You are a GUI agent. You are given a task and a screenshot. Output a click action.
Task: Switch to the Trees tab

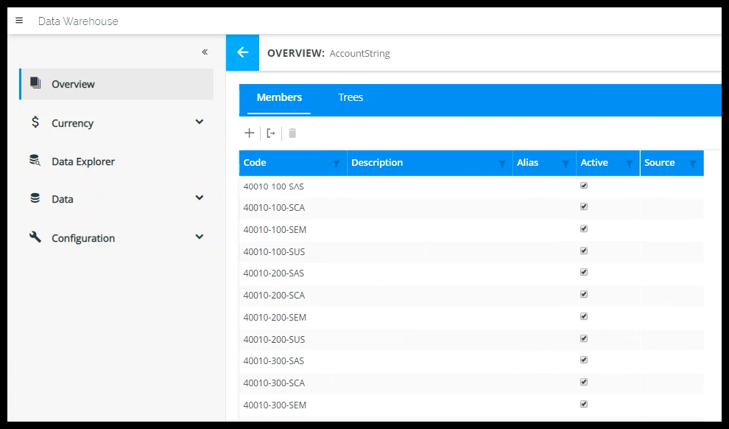(351, 97)
